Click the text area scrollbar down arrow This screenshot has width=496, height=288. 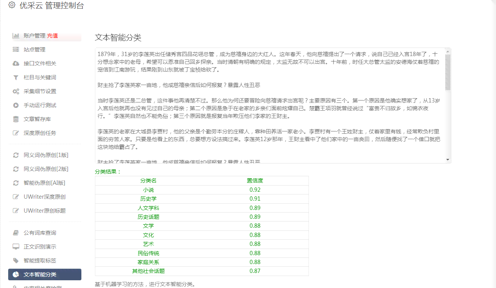(448, 160)
